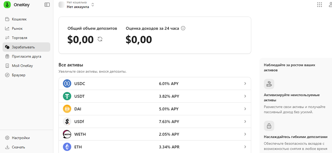
Task: Click the refresh icon beside total deposits
Action: tap(100, 39)
